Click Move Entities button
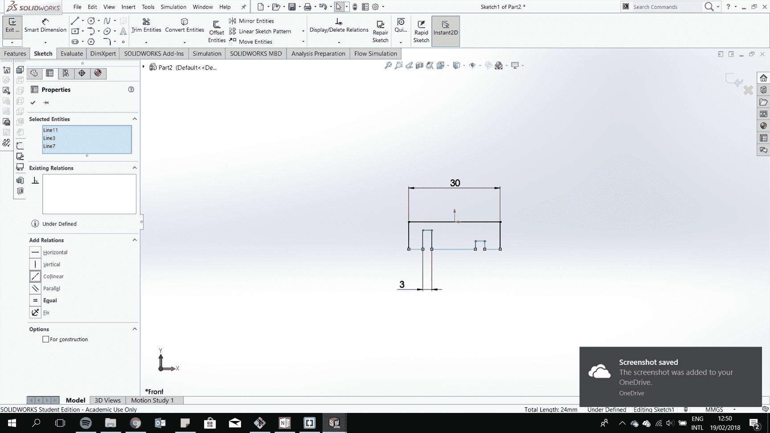Screen dimensions: 770x433 pyautogui.click(x=250, y=41)
